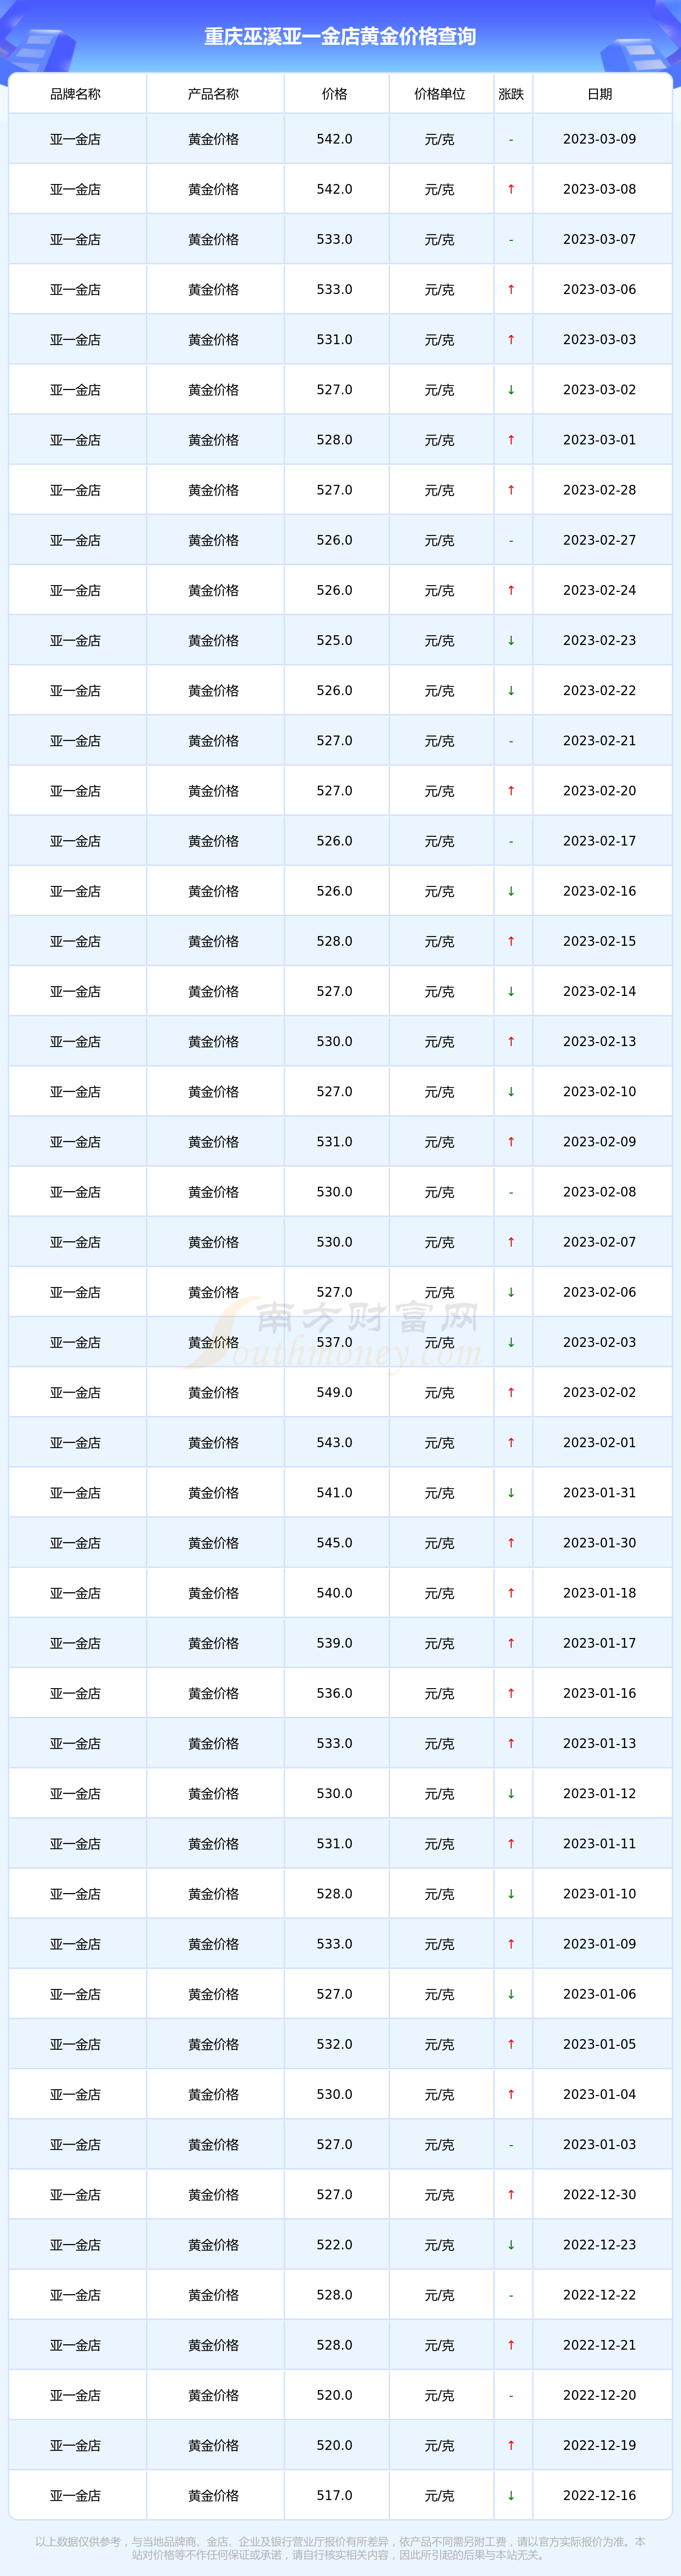Click the 产品名称 column header
The height and width of the screenshot is (2576, 681).
click(x=214, y=94)
